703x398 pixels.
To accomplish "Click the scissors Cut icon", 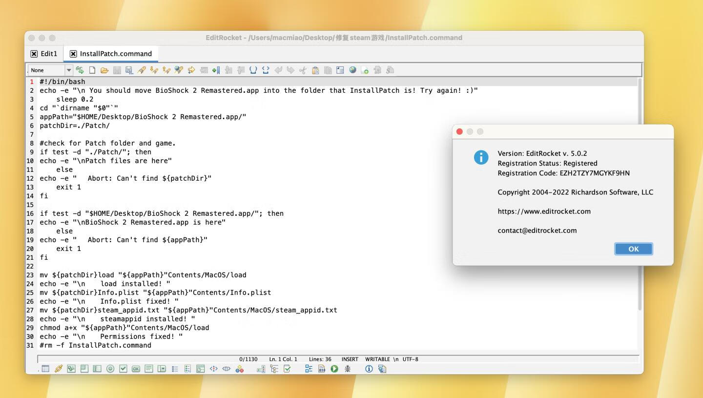I will click(x=303, y=70).
